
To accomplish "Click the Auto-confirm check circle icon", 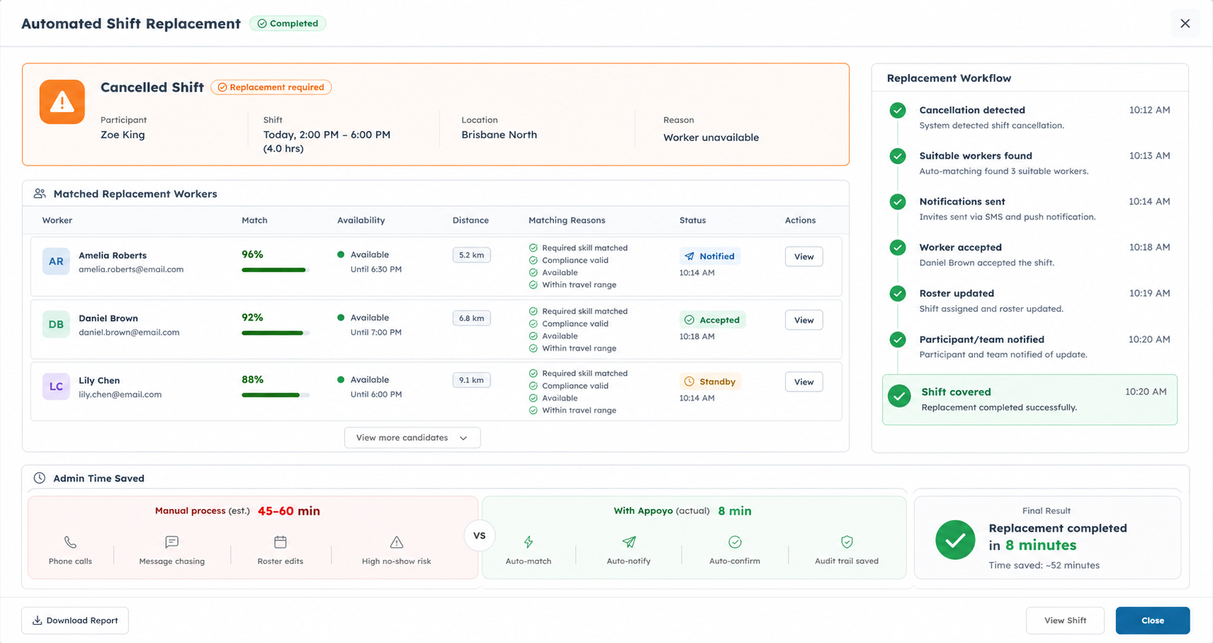I will pyautogui.click(x=735, y=542).
